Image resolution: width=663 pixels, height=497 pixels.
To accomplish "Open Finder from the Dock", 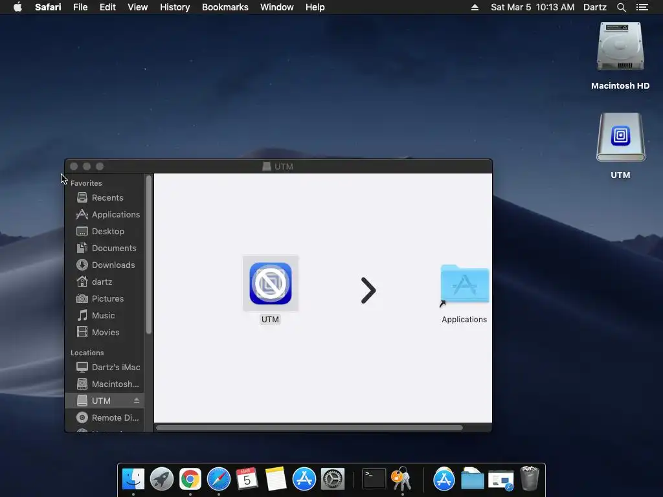I will tap(133, 479).
